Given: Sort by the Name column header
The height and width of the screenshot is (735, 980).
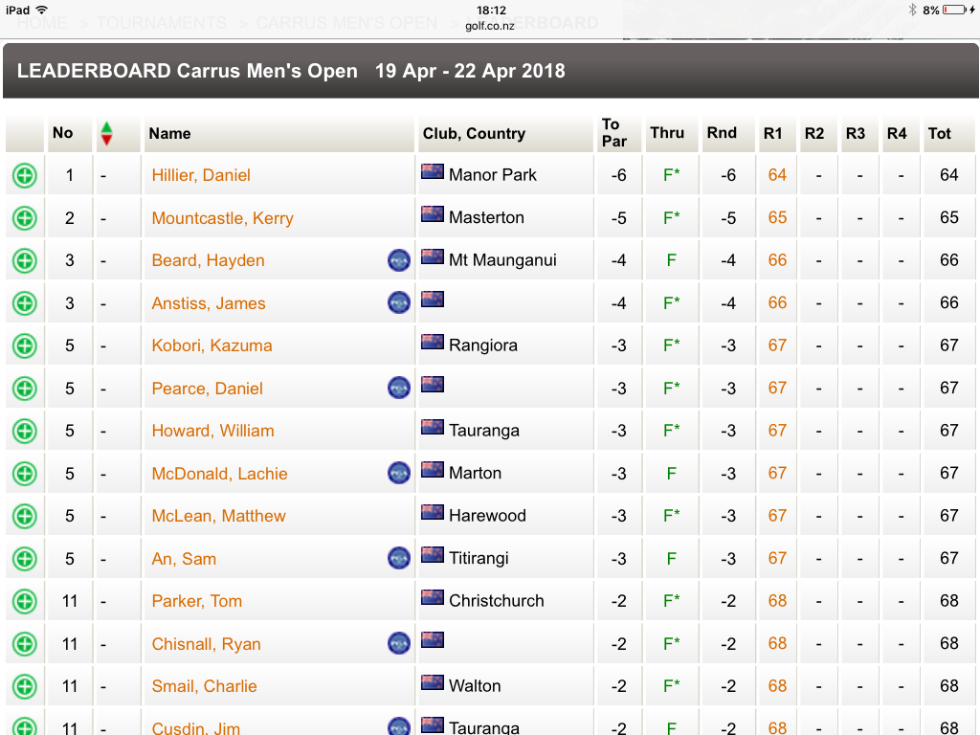Looking at the screenshot, I should click(170, 133).
